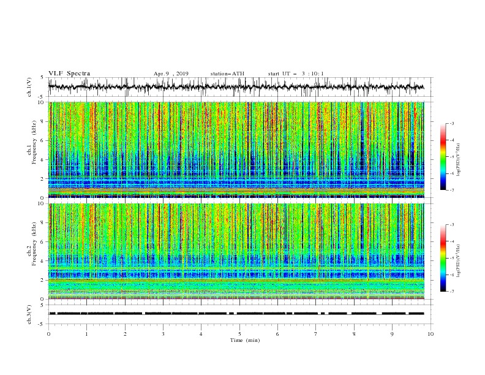Image resolution: width=485 pixels, height=375 pixels.
Task: Click the ch.2 color scale bar
Action: (443, 258)
